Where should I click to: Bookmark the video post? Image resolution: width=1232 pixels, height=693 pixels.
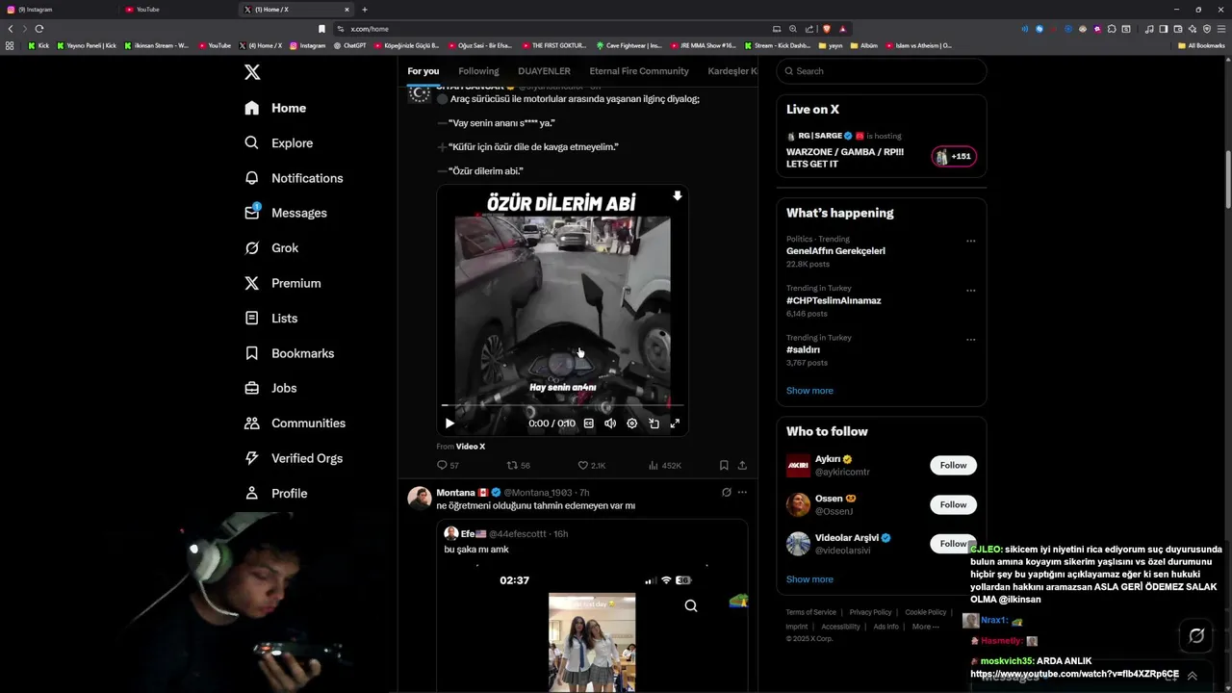pos(724,465)
